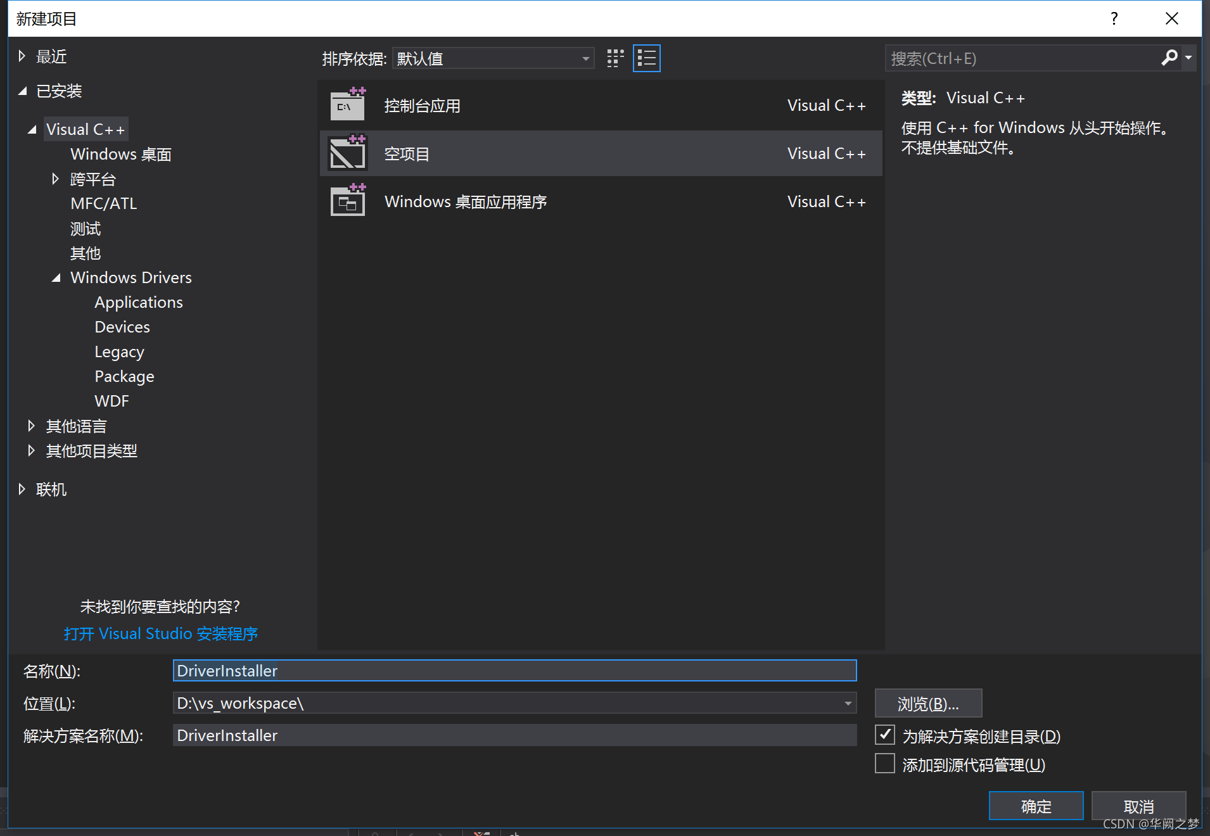Click the 浏览(B) browse button
This screenshot has width=1210, height=836.
tap(927, 703)
